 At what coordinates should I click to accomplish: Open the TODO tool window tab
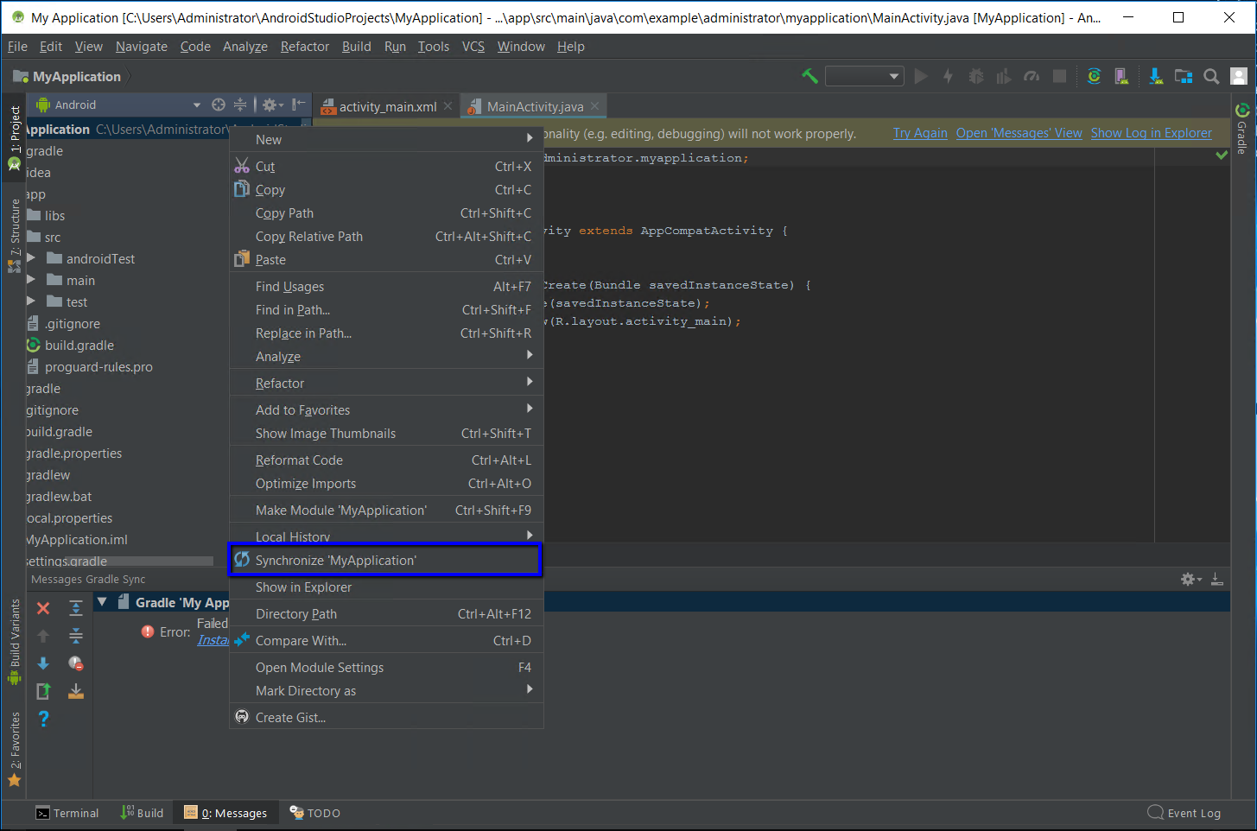click(x=315, y=813)
